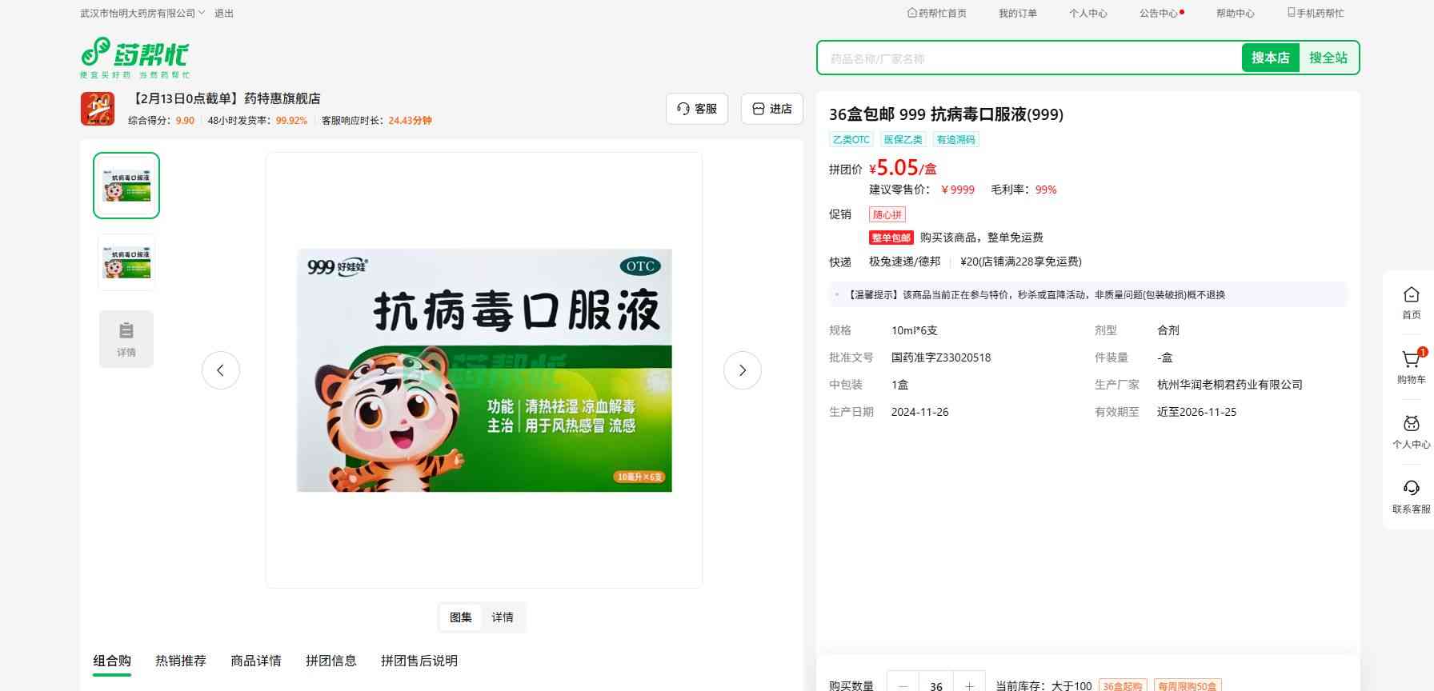The image size is (1434, 691).
Task: Click the 搜本店 search button
Action: pyautogui.click(x=1270, y=58)
